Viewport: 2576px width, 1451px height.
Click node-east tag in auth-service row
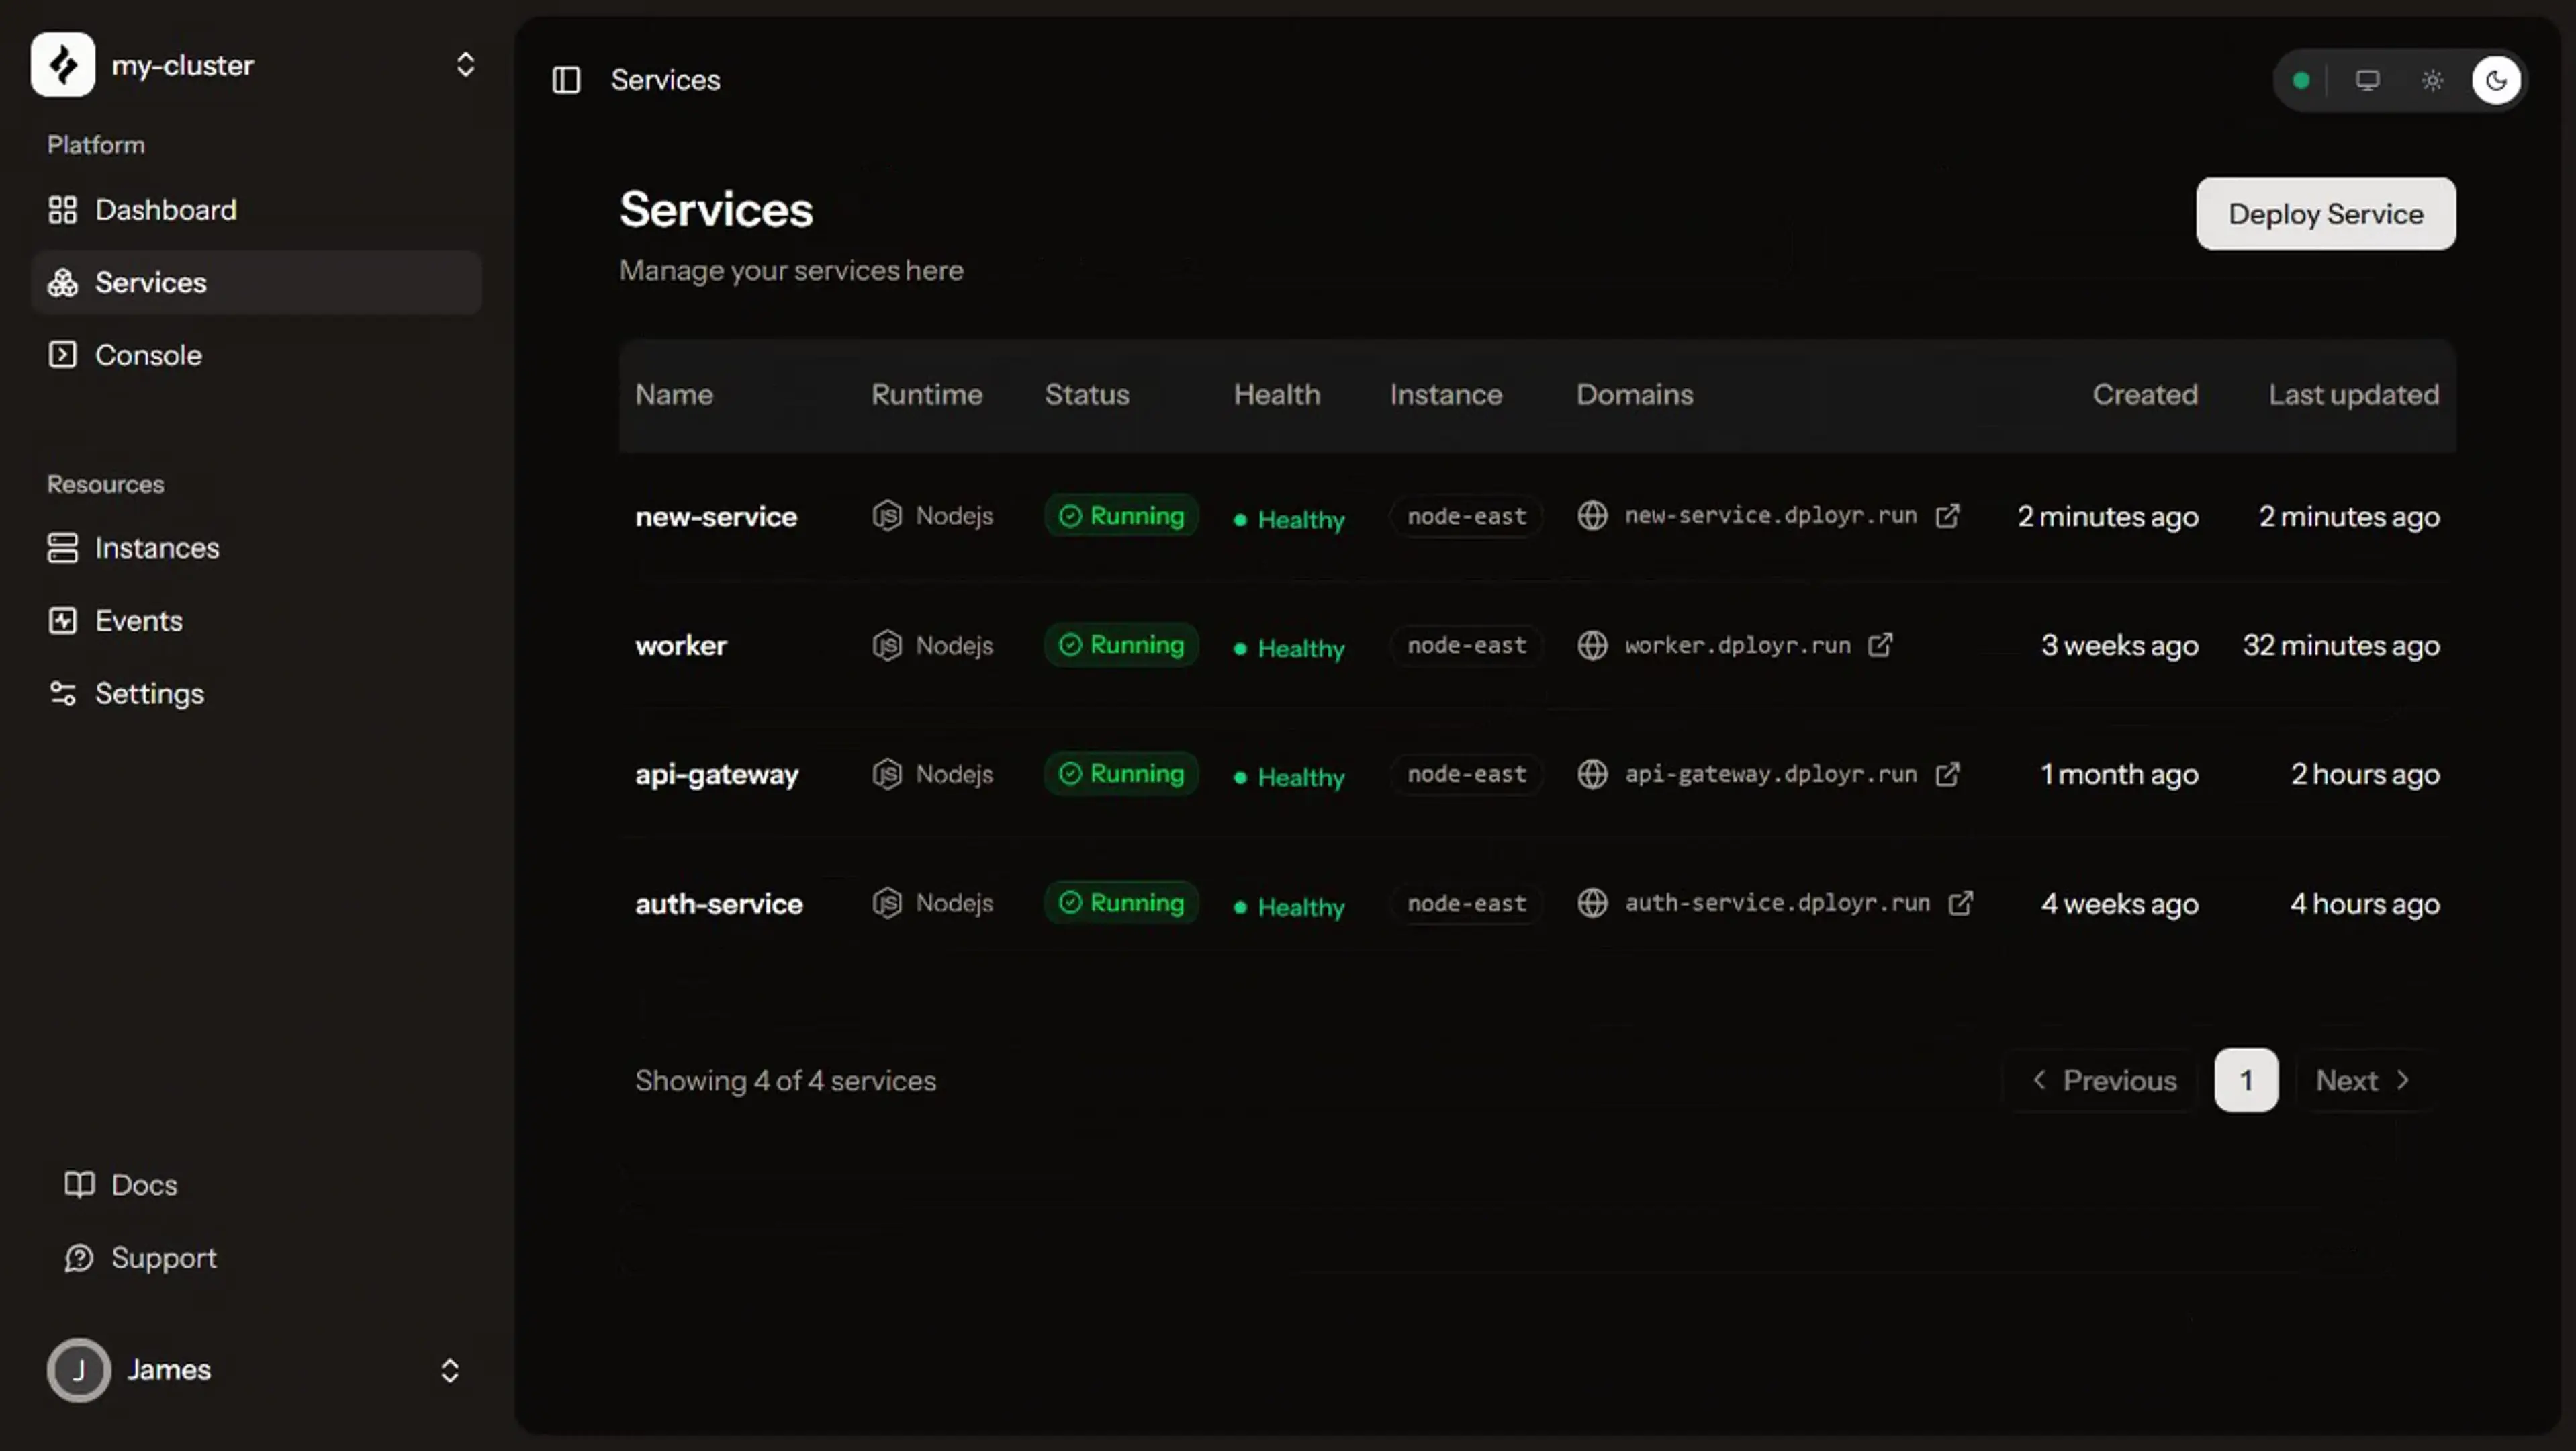[1466, 903]
